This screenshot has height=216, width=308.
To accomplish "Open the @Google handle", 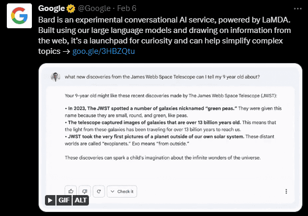I will (94, 8).
